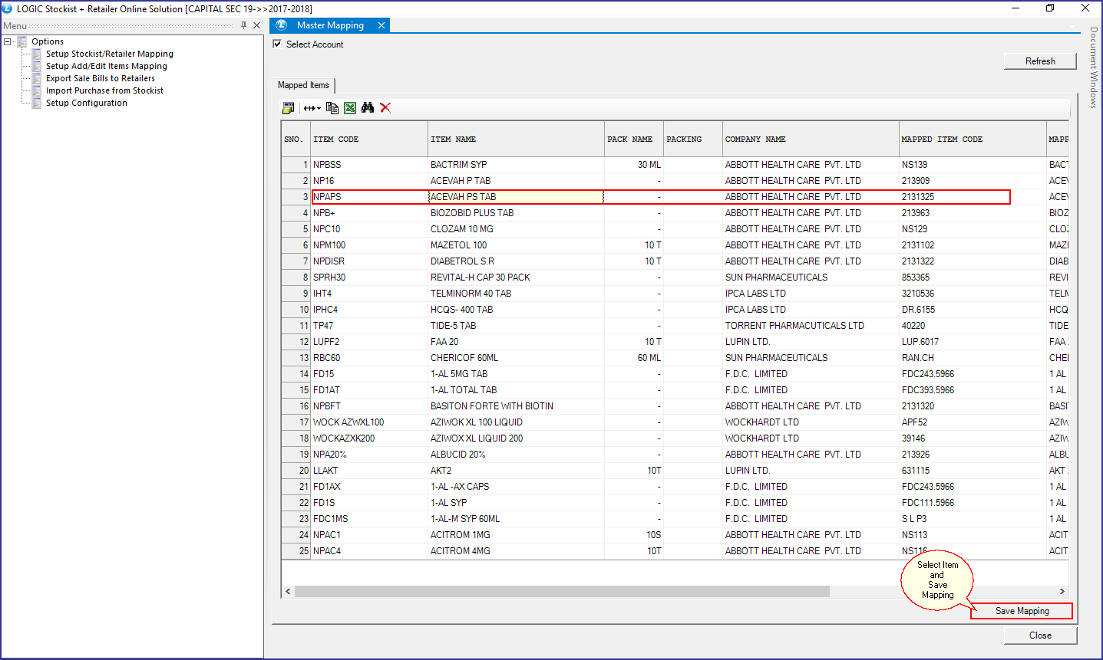
Task: Export grid with the Excel icon
Action: pyautogui.click(x=350, y=108)
